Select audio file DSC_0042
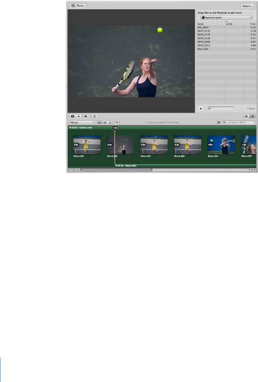Viewport: 258px width, 382px height. pos(226,27)
